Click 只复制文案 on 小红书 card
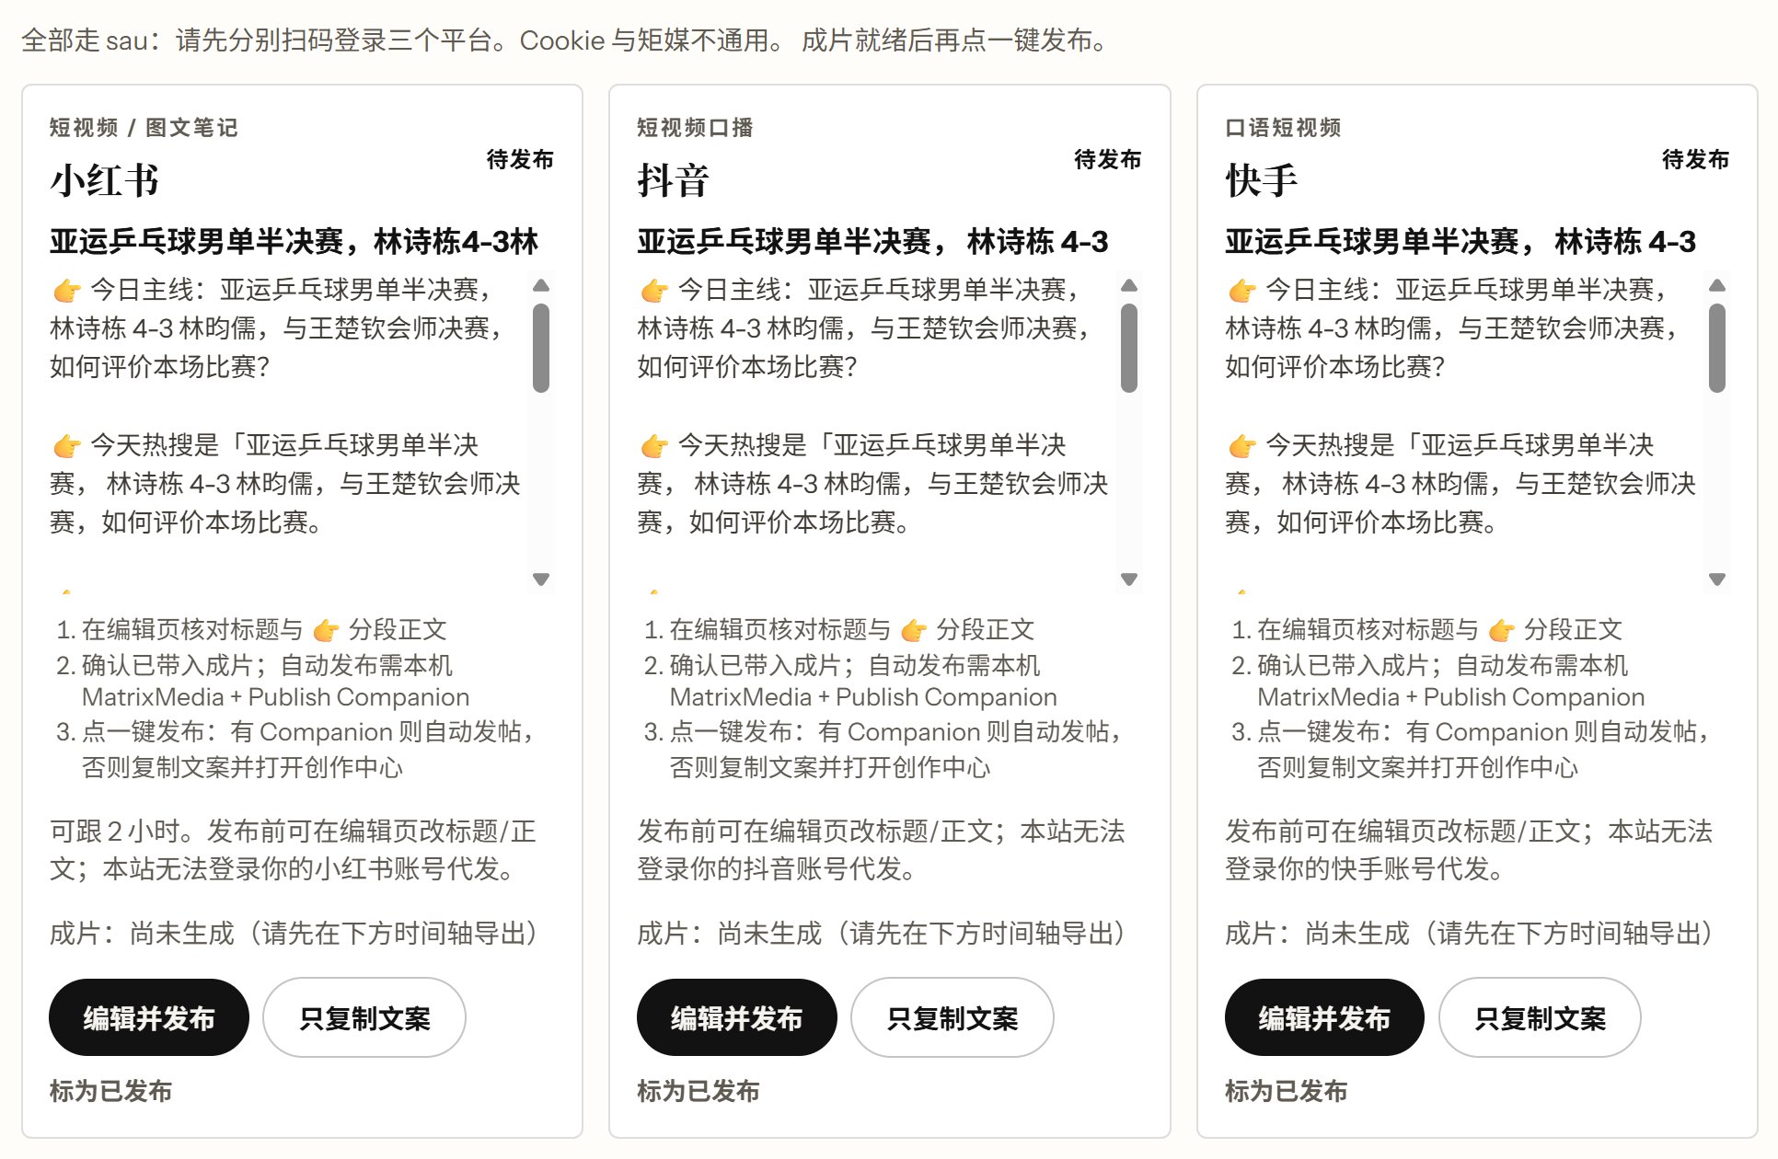The image size is (1778, 1159). [364, 1017]
